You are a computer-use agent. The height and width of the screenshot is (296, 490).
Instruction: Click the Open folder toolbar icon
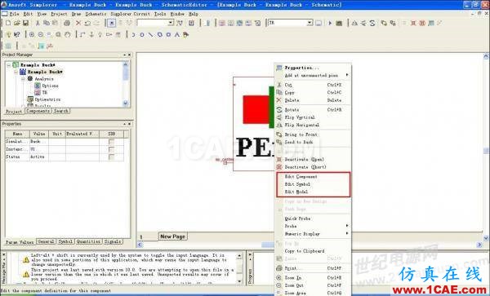click(17, 23)
